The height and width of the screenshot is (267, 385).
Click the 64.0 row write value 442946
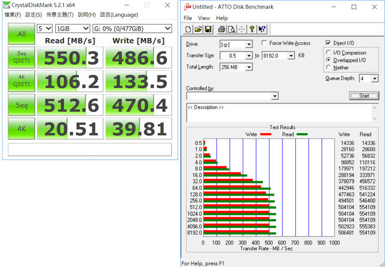coord(346,188)
